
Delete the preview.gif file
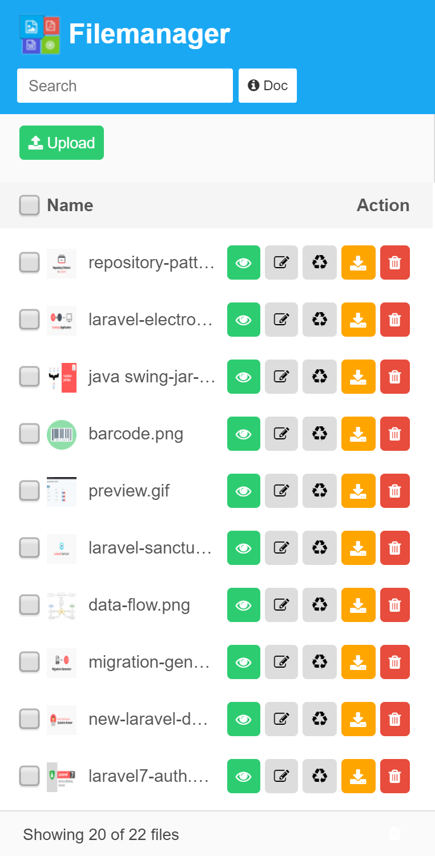click(394, 491)
